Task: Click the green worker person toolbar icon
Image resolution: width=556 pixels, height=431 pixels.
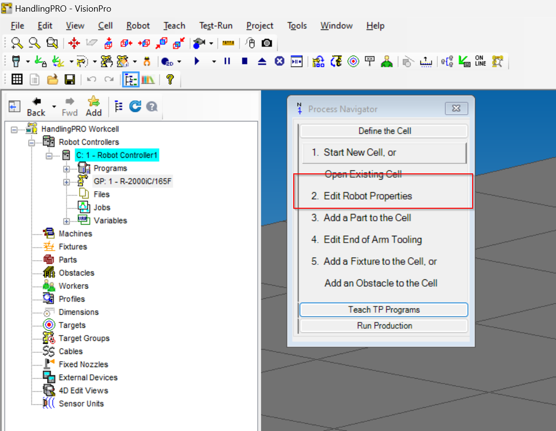Action: point(387,62)
